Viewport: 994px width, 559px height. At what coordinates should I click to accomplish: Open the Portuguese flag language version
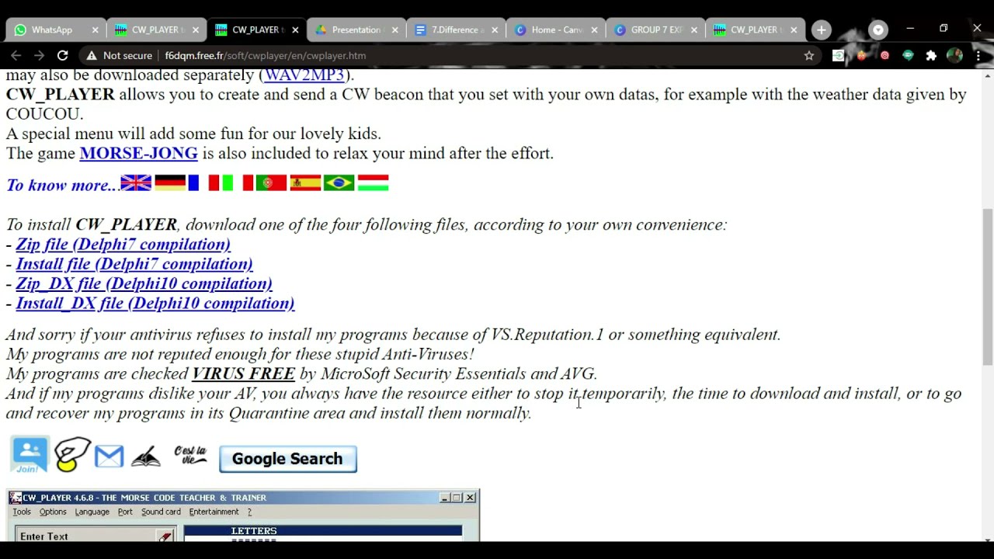coord(271,182)
